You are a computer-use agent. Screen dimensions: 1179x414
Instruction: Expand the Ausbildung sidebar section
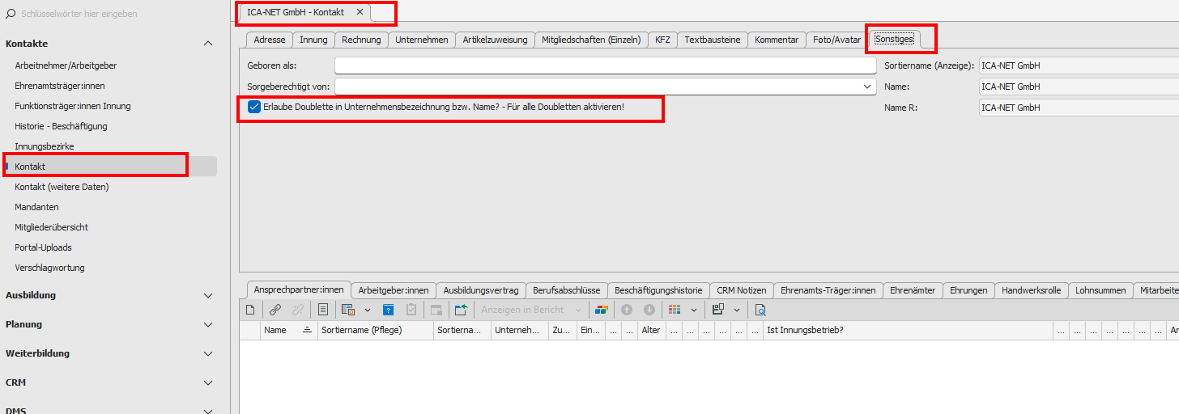(208, 295)
